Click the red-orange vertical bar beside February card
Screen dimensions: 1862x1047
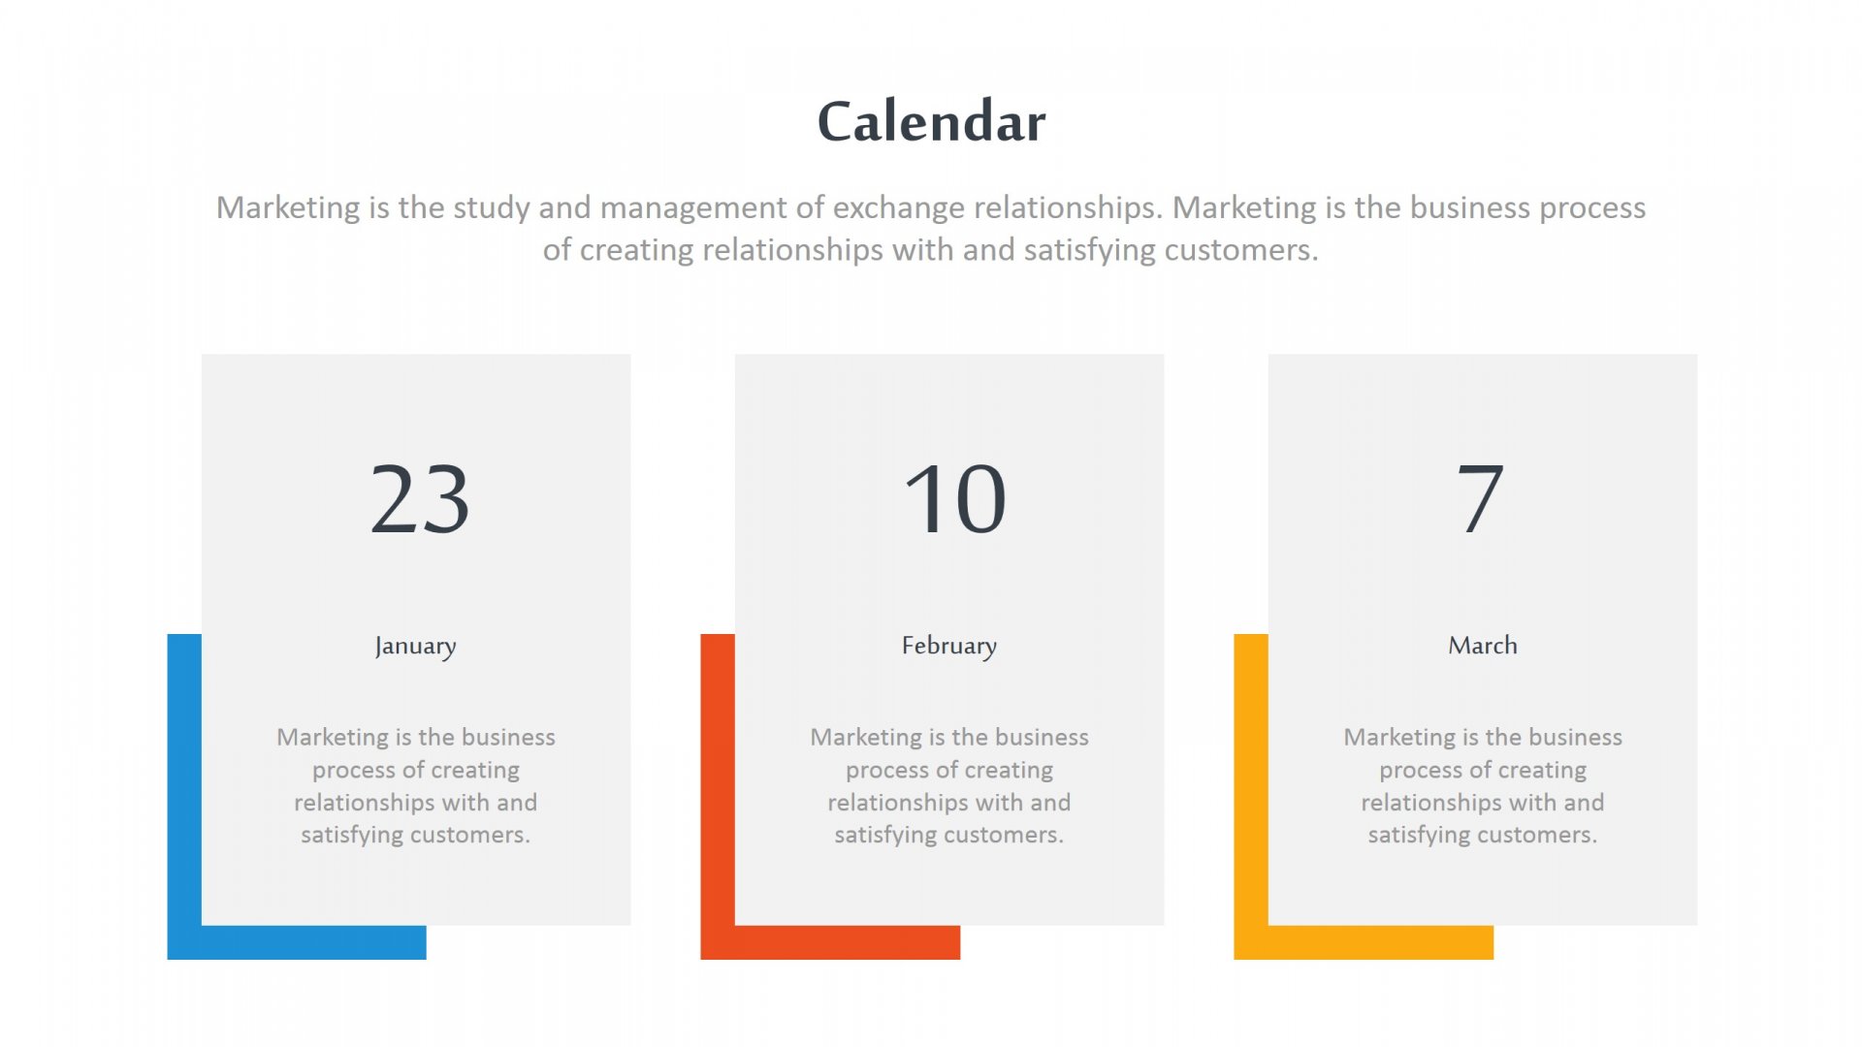(718, 776)
